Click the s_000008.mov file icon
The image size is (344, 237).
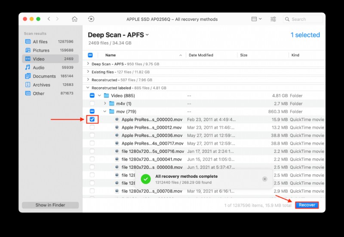coord(117,167)
